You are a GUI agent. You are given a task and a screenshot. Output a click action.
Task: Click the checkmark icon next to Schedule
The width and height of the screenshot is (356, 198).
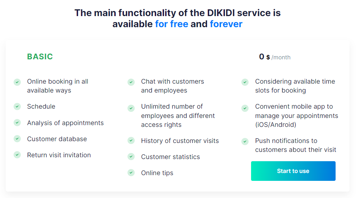tap(17, 107)
